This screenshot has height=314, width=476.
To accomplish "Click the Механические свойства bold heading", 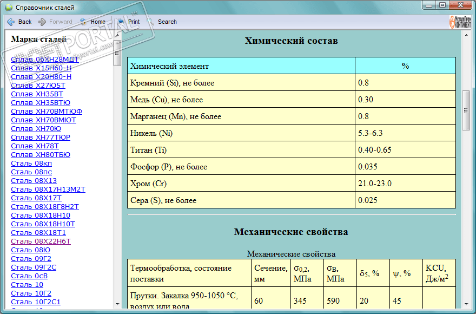I will (x=291, y=232).
